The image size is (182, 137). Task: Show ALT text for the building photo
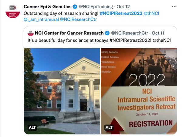click(32, 127)
